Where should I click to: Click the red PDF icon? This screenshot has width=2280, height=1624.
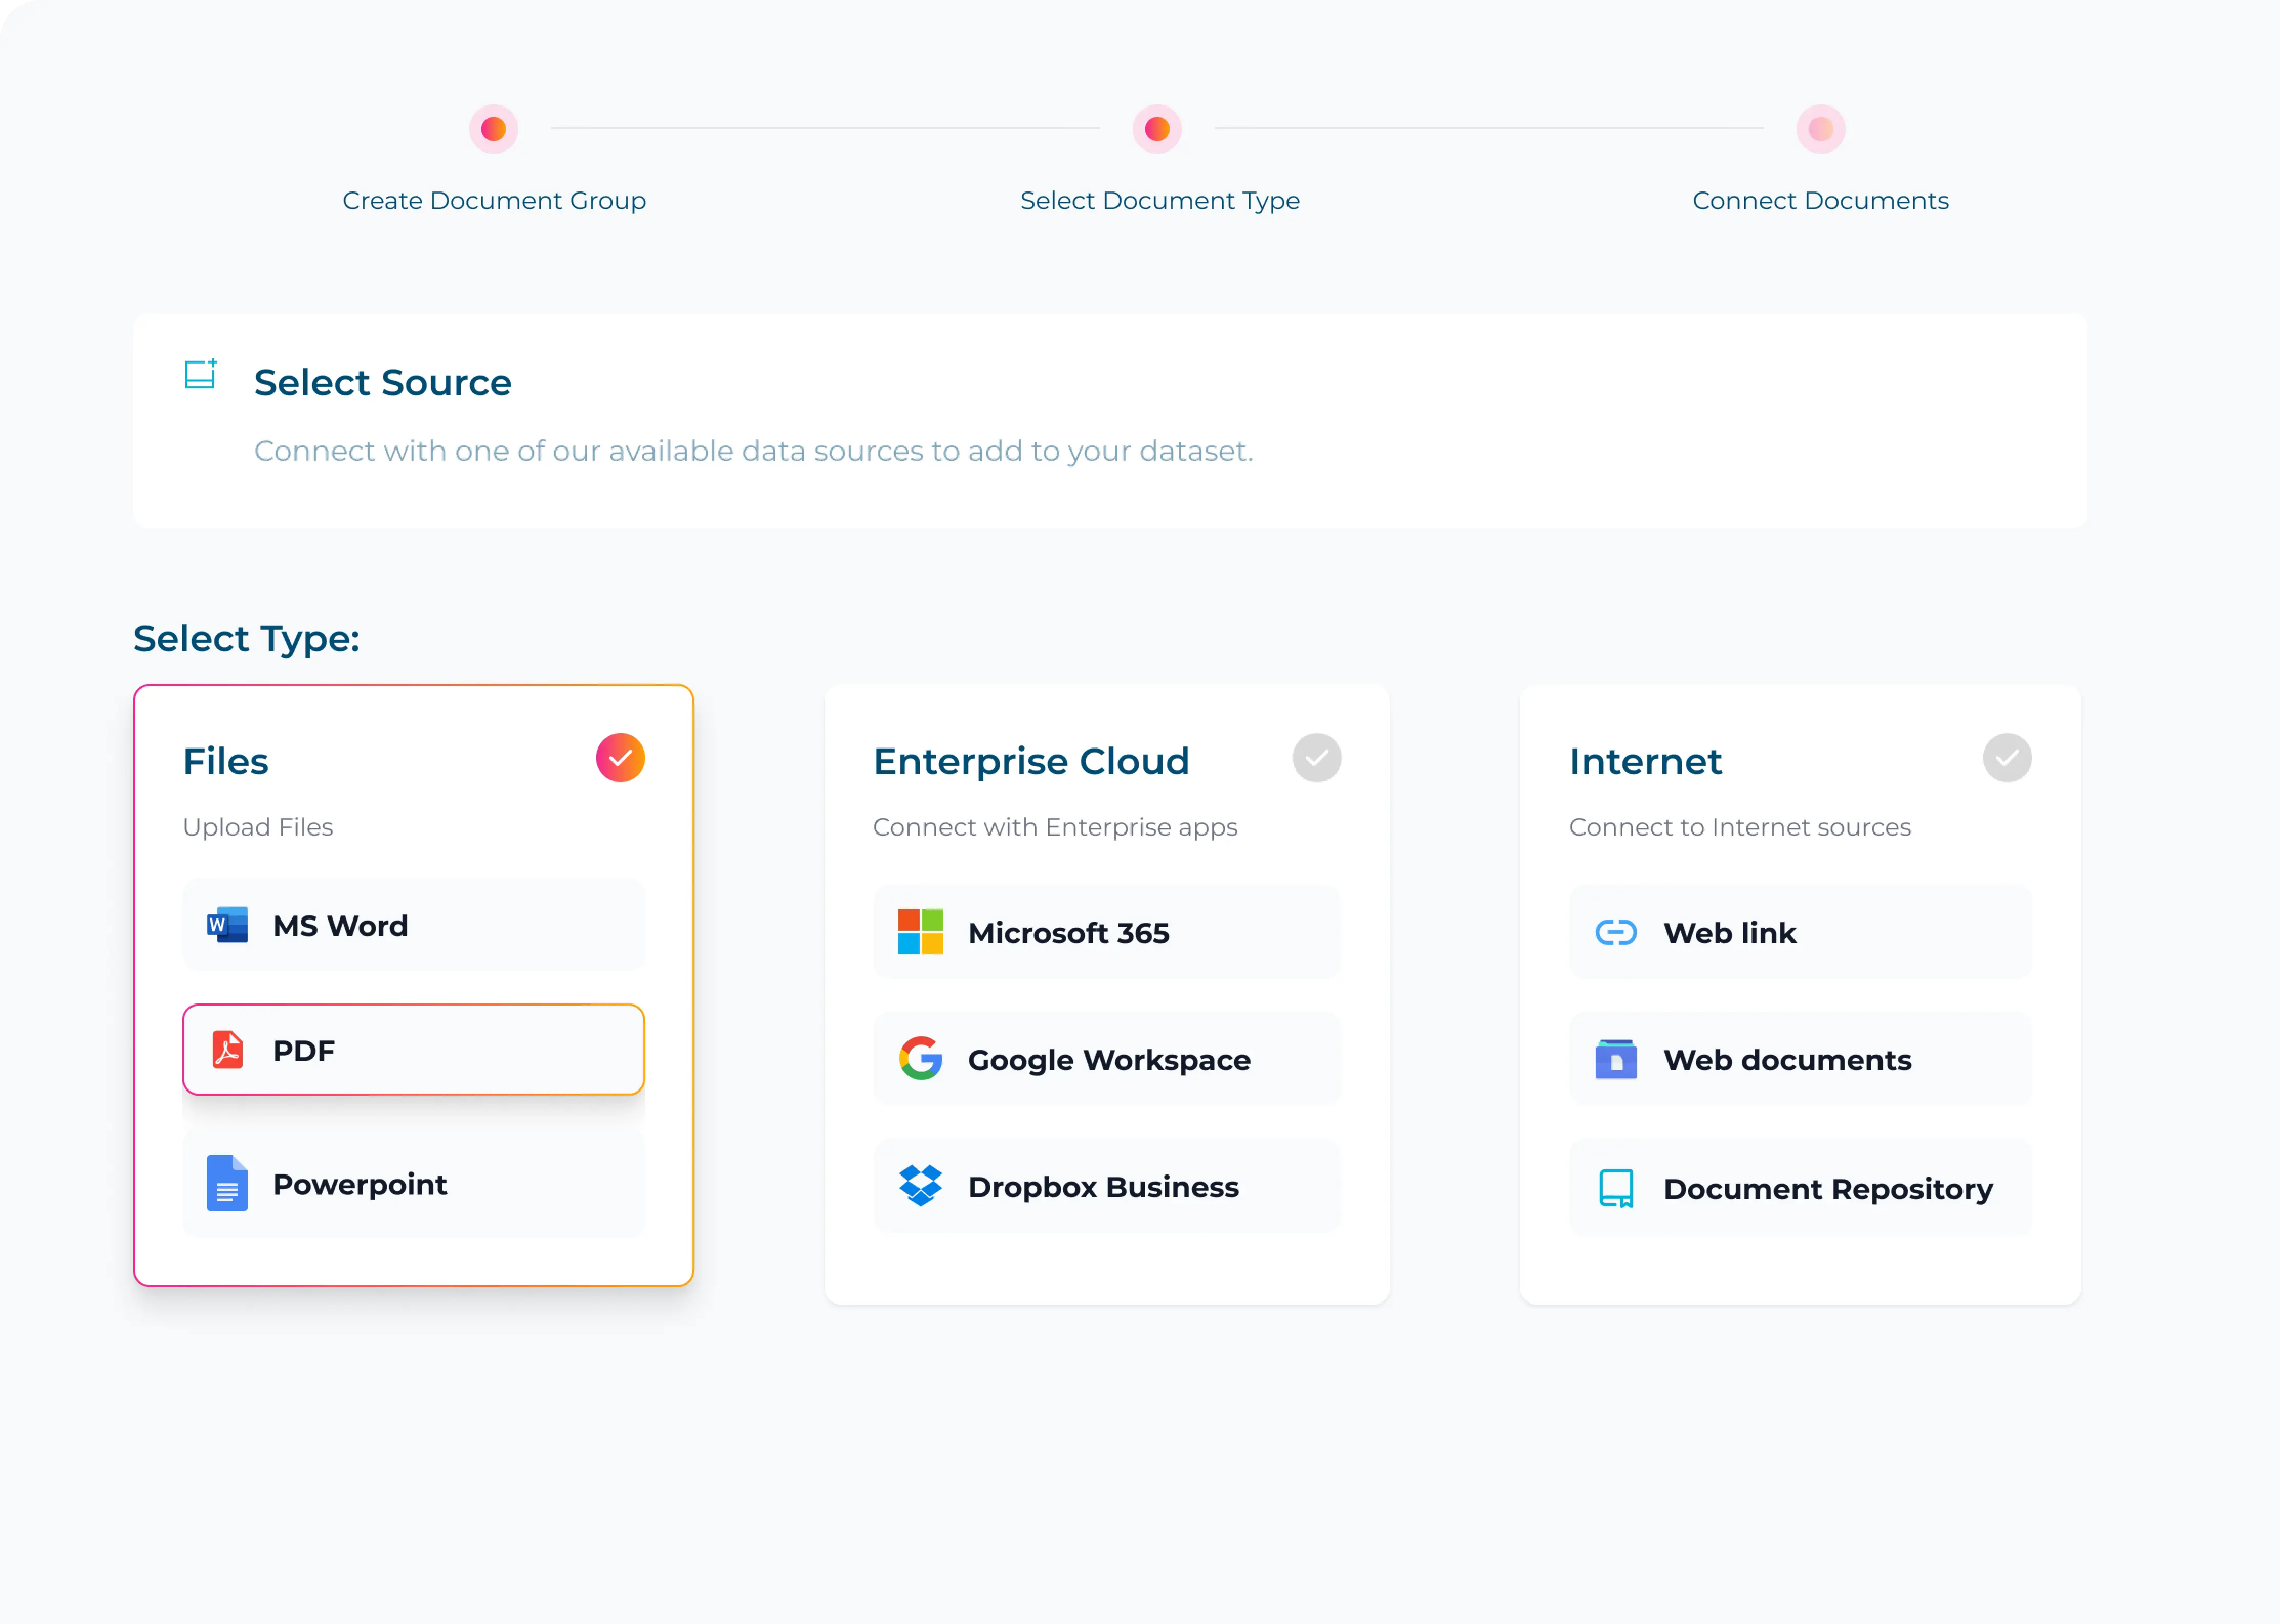(x=228, y=1050)
